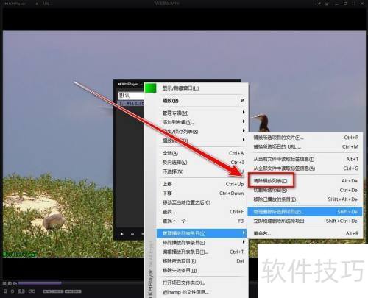368x298 pixels.
Task: Open the KMPlayer logo menu in title bar
Action: (x=15, y=4)
